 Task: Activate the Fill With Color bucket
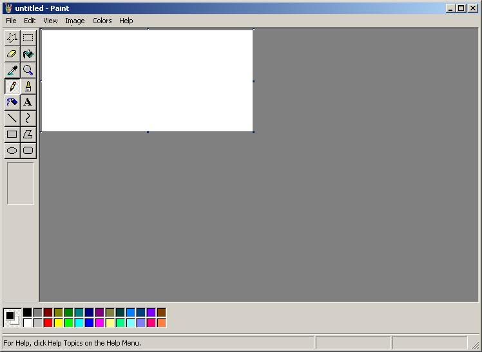tap(28, 54)
